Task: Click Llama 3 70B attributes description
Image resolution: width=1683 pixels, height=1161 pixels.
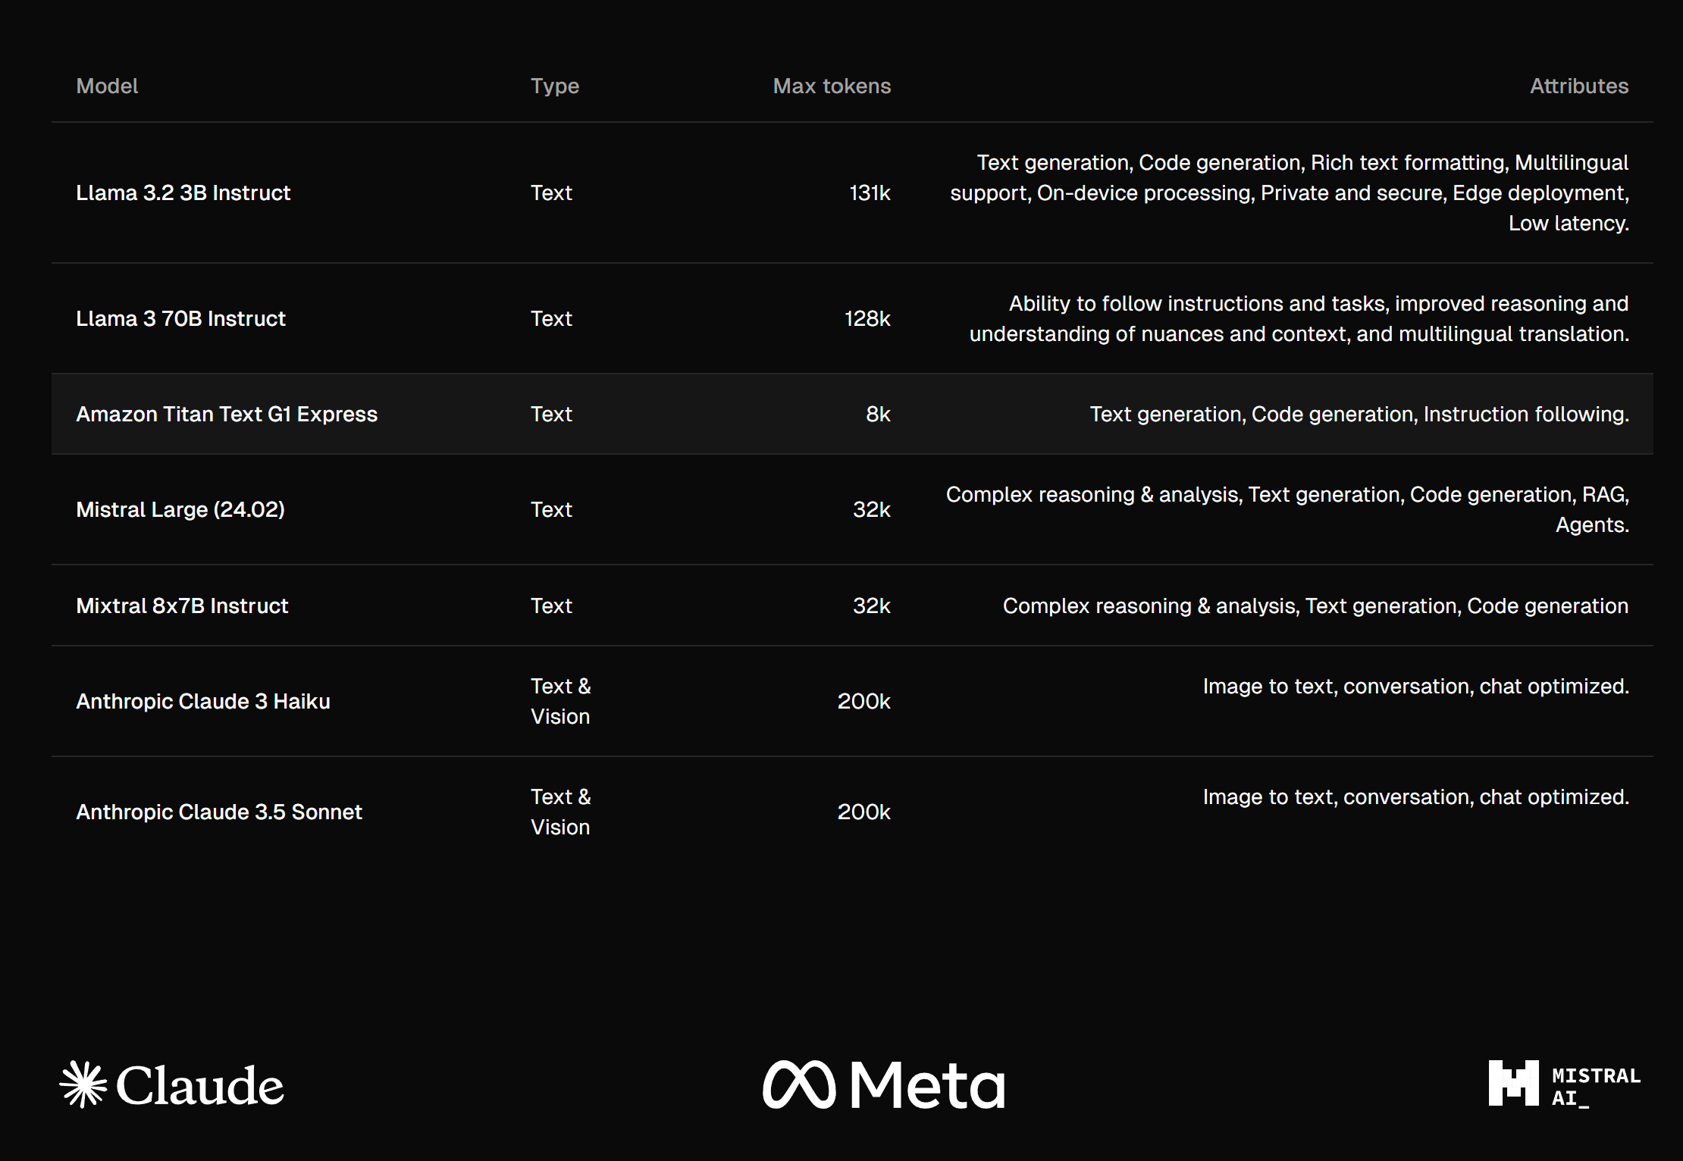Action: coord(1299,318)
